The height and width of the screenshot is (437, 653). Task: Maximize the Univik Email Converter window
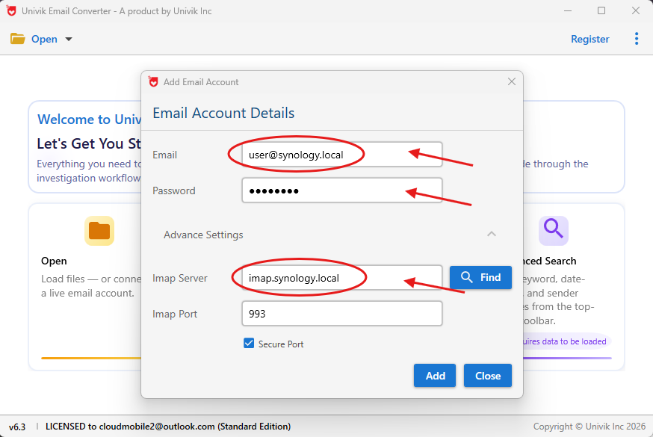[x=601, y=10]
